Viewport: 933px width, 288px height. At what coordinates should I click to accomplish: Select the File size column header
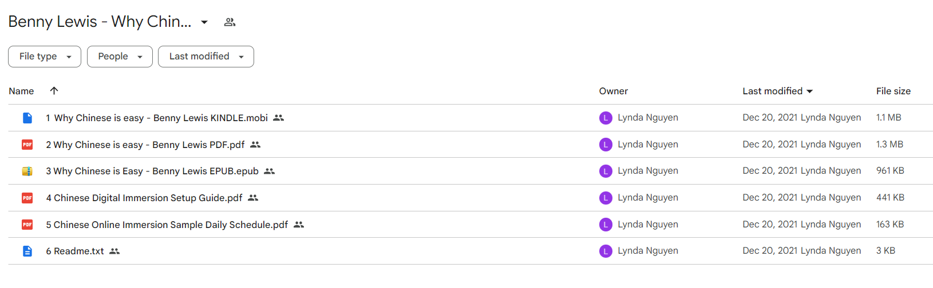point(893,91)
